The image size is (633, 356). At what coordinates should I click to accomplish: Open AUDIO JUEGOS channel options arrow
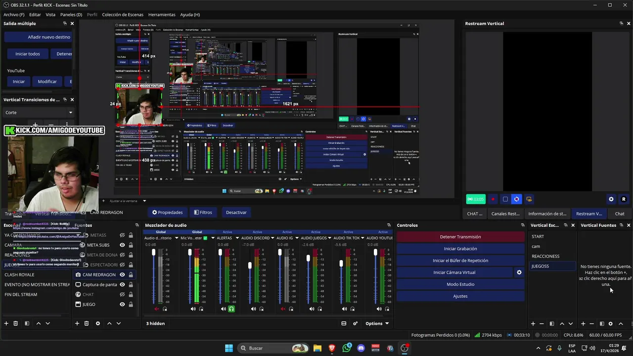click(x=330, y=238)
